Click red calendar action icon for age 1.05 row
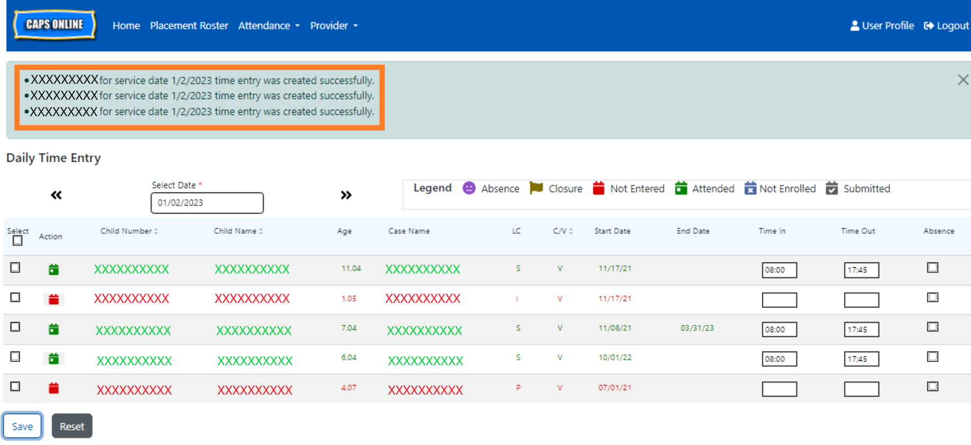Image resolution: width=971 pixels, height=445 pixels. tap(54, 299)
